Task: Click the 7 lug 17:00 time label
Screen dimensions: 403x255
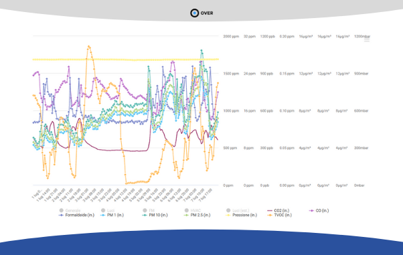Action: point(205,195)
